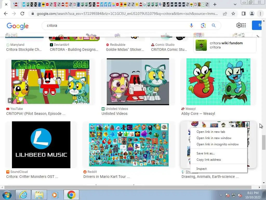
Task: Click the Chrome icon in the taskbar
Action: point(71,195)
